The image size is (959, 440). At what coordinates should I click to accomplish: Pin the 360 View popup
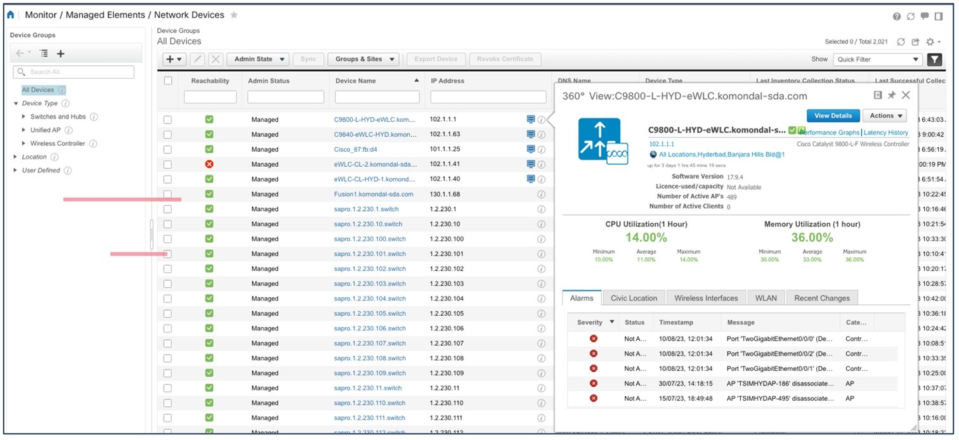[893, 95]
